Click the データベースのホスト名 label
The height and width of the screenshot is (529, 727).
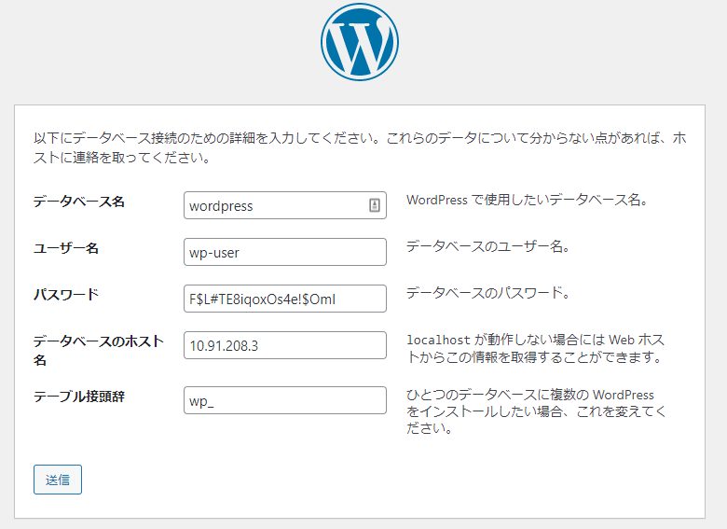pyautogui.click(x=98, y=351)
